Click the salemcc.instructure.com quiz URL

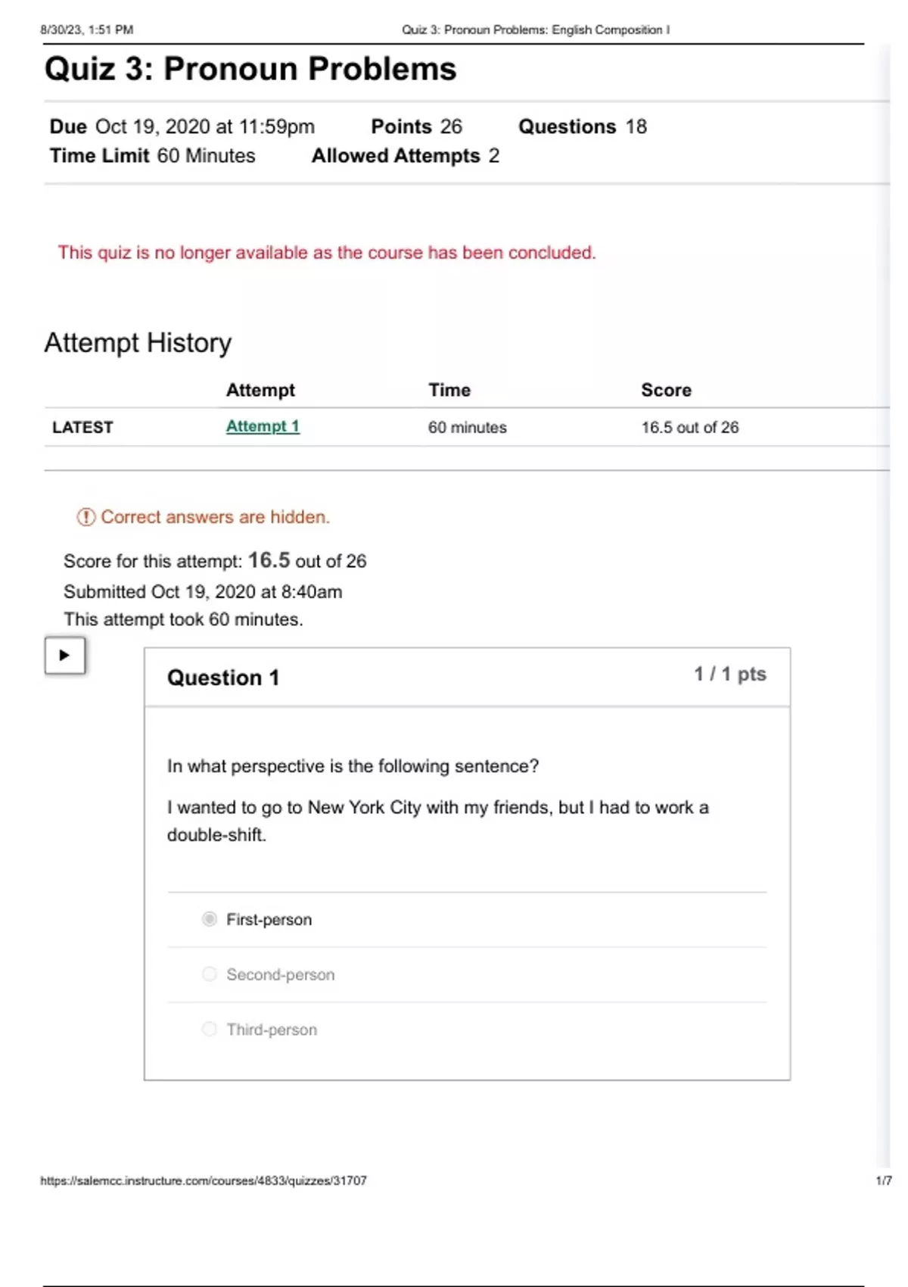(x=204, y=1180)
